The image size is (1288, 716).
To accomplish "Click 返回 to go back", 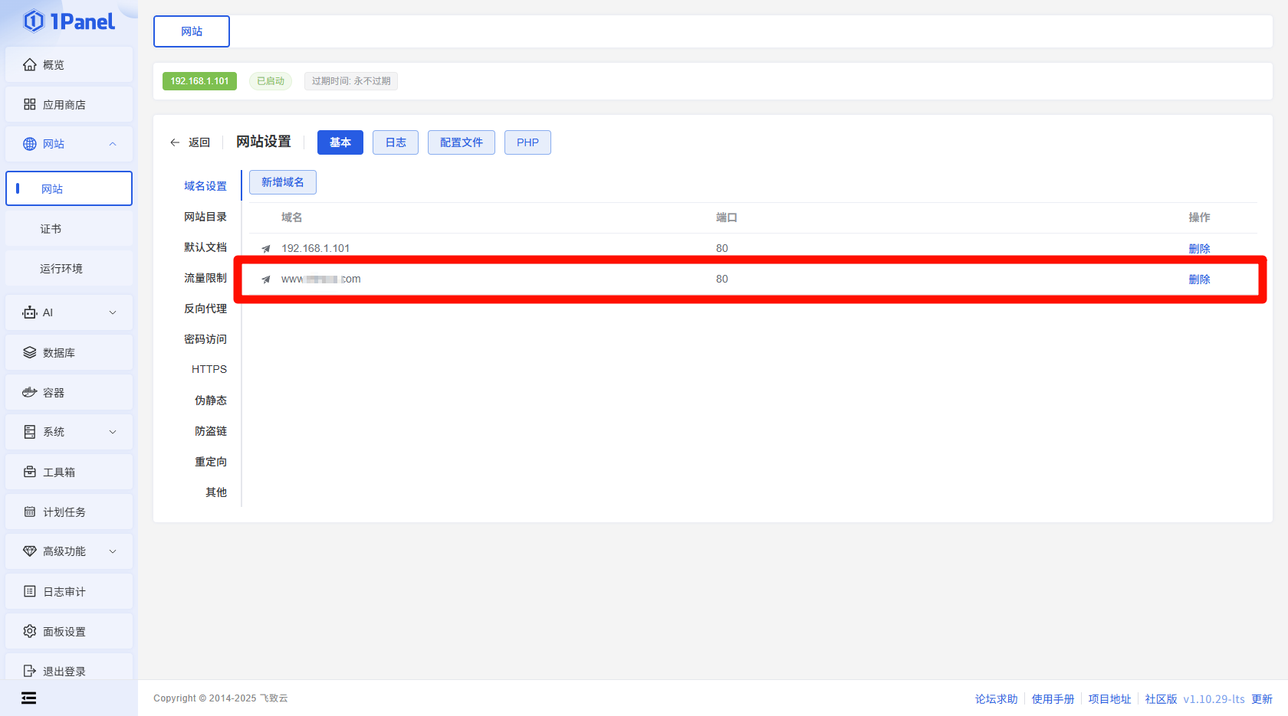I will (199, 142).
